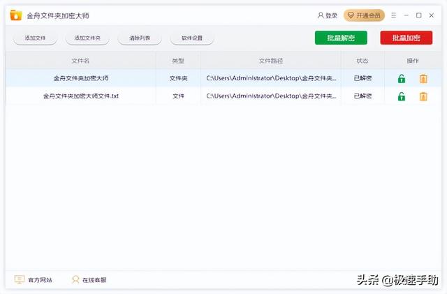The width and height of the screenshot is (447, 294).
Task: Click the 文件路径 column header
Action: pyautogui.click(x=271, y=61)
